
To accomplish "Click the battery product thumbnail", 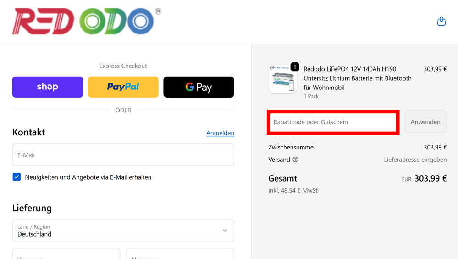I will pyautogui.click(x=283, y=79).
